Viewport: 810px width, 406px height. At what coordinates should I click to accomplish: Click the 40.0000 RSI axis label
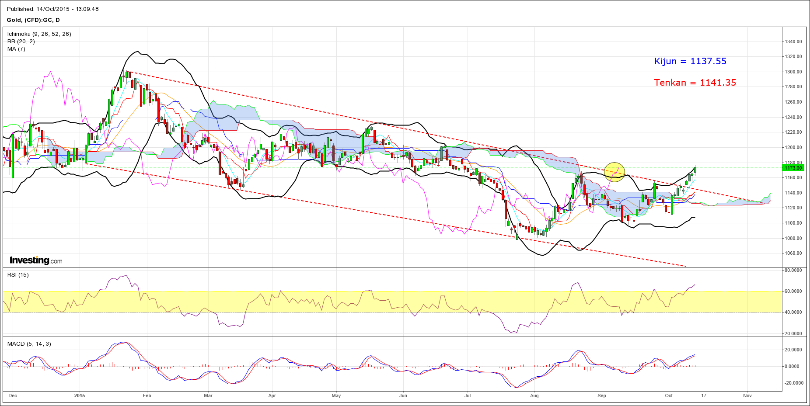tap(793, 312)
